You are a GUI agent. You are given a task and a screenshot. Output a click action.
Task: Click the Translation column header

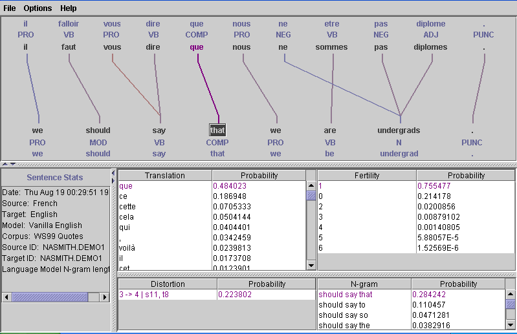165,175
